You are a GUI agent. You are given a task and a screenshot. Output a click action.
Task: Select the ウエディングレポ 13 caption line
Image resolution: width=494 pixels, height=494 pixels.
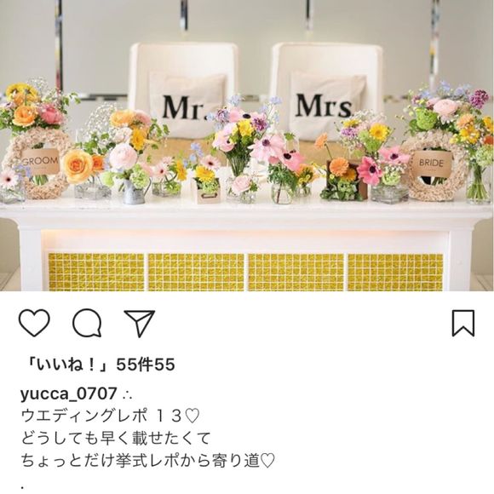pos(110,416)
